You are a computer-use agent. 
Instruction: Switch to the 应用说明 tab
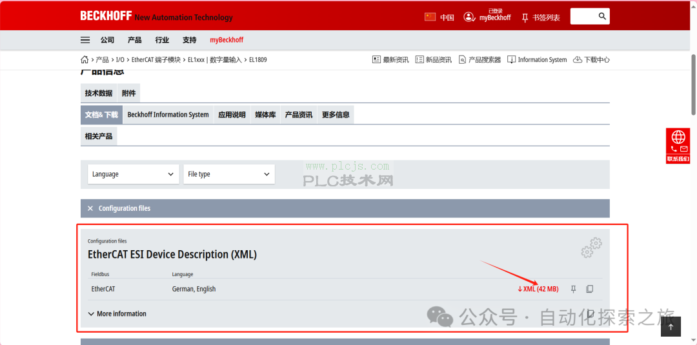pos(232,115)
